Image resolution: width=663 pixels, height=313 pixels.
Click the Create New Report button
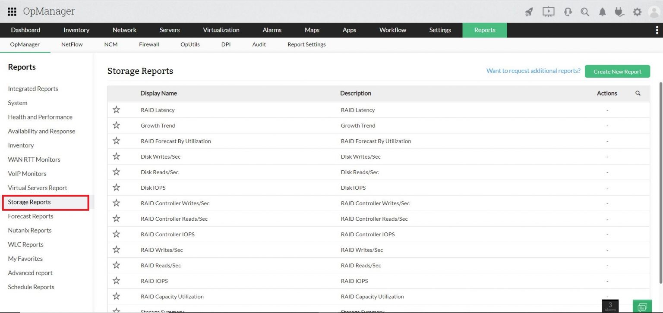point(617,72)
